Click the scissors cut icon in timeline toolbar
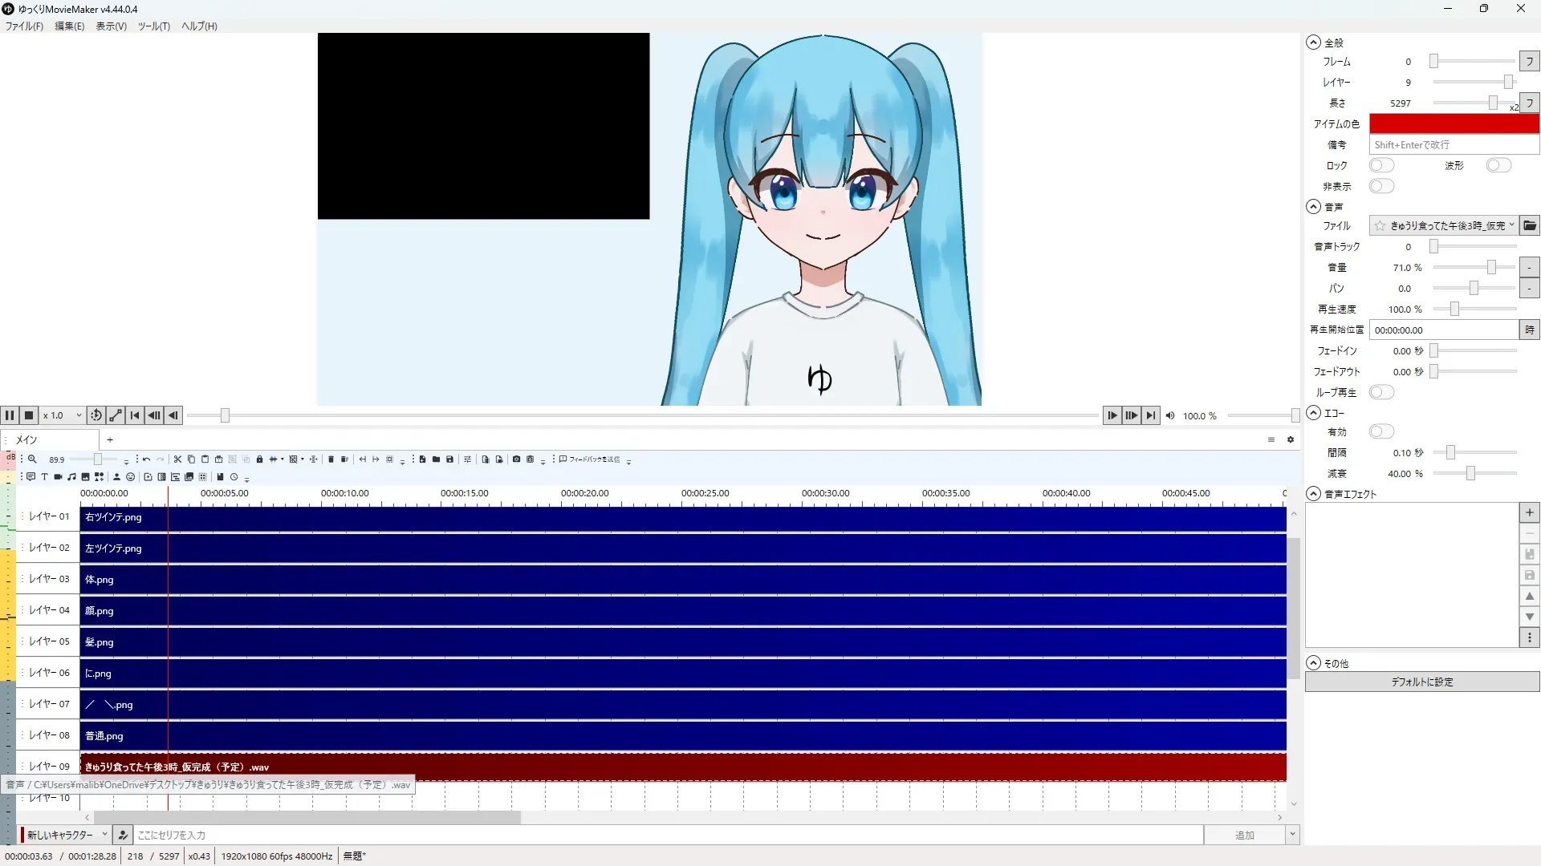The image size is (1541, 866). [x=177, y=459]
